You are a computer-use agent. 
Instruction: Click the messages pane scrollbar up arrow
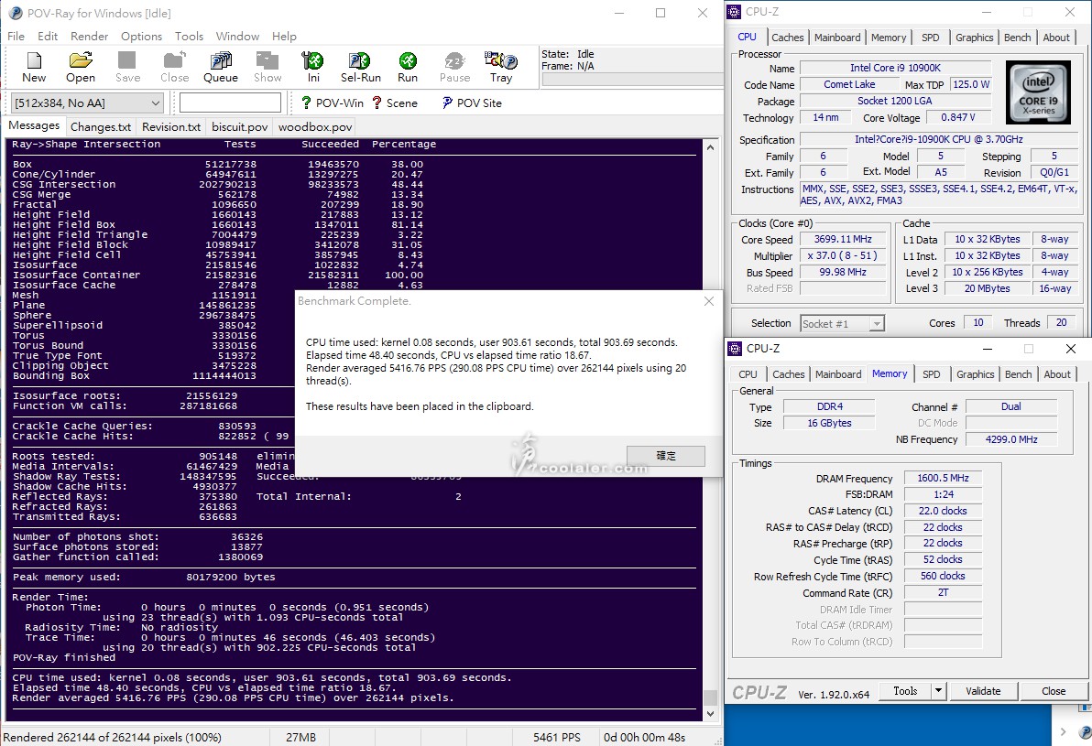tap(710, 147)
